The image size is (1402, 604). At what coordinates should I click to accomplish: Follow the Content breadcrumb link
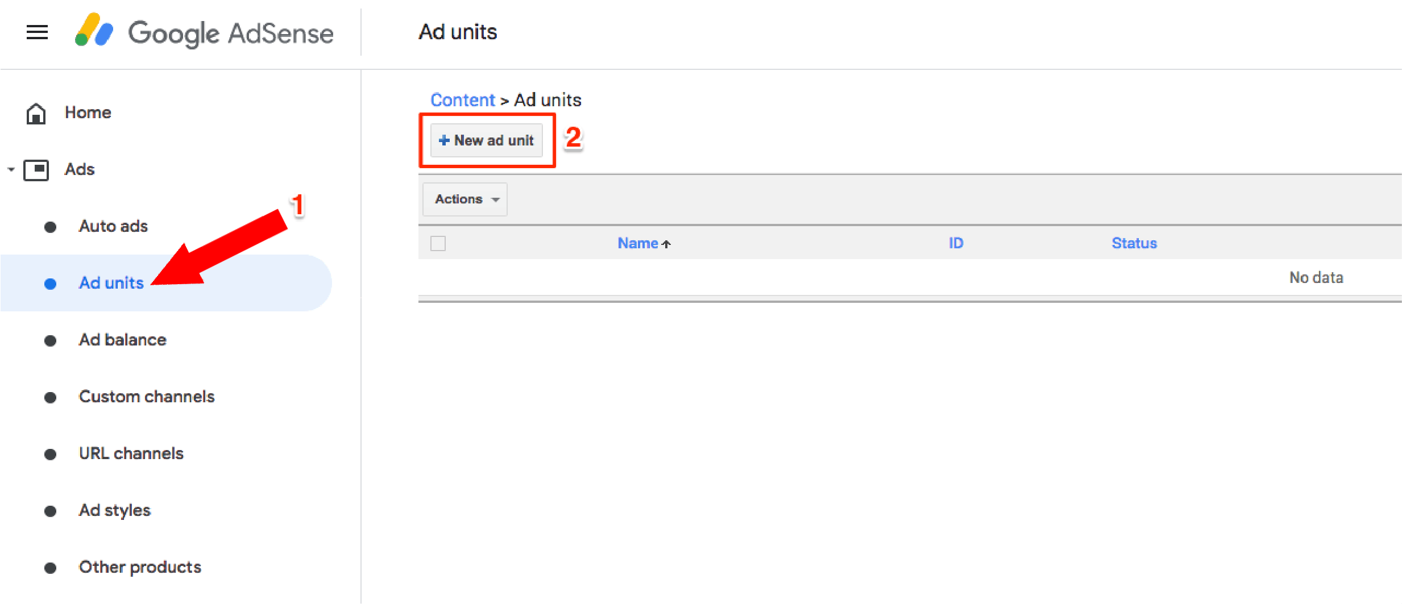pos(463,100)
